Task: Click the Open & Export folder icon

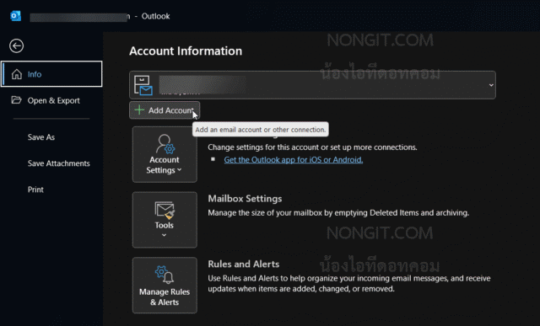Action: coord(16,100)
